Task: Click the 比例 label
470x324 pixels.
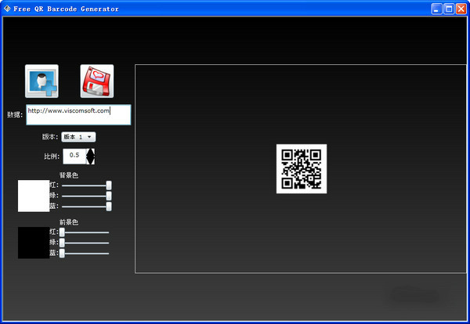Action: point(52,157)
